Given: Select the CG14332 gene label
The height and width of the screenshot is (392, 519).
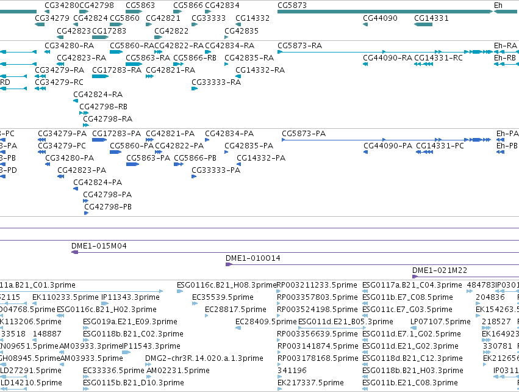Looking at the screenshot, I should coord(252,18).
